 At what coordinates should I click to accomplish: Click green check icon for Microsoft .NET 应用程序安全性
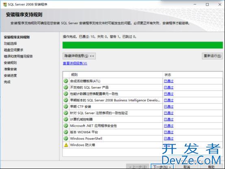pos(66,126)
